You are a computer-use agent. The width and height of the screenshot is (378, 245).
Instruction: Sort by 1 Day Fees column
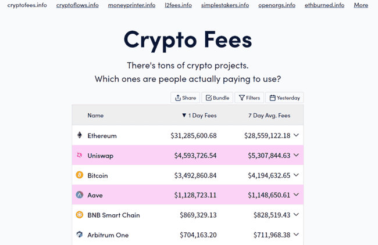click(199, 116)
